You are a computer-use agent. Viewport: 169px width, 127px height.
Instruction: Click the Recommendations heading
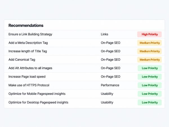click(x=26, y=25)
